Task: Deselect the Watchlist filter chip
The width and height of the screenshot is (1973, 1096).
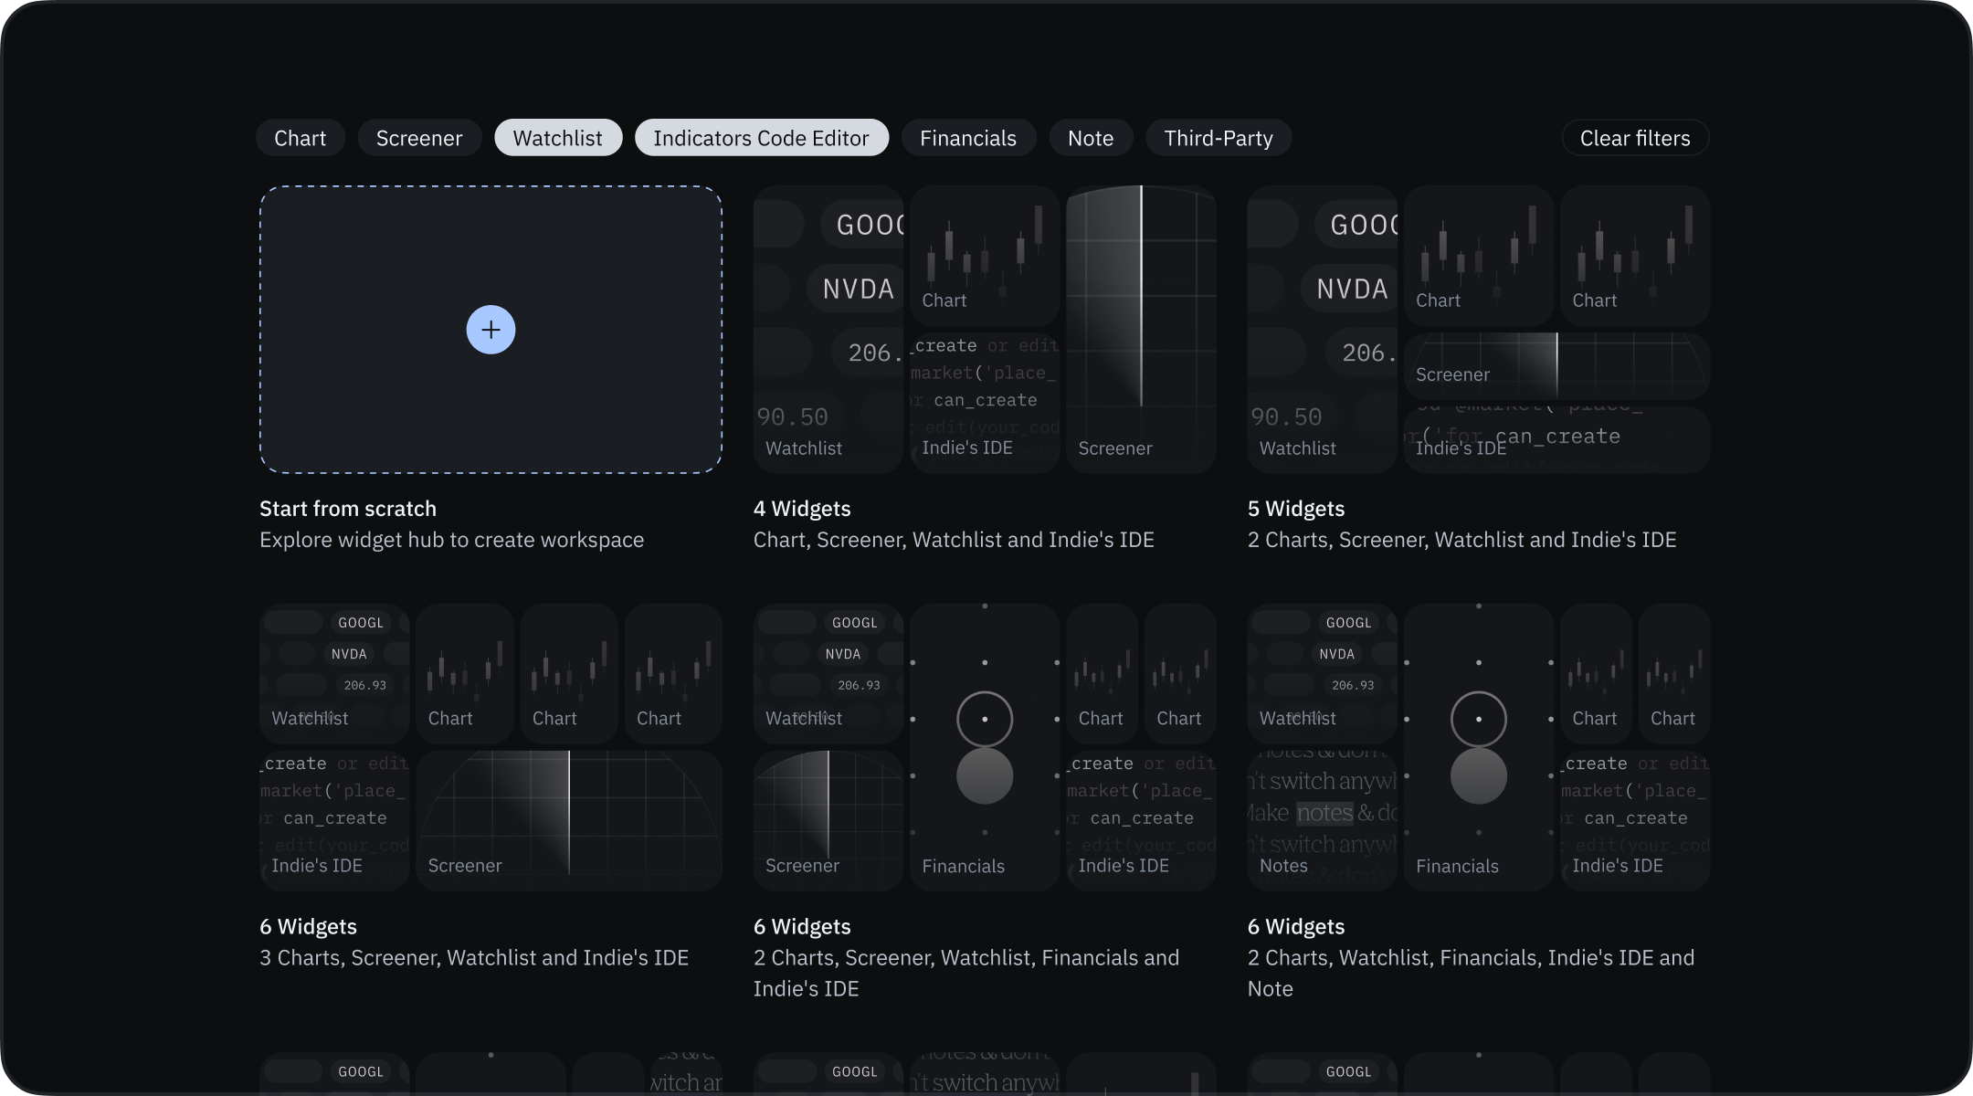Action: click(557, 138)
